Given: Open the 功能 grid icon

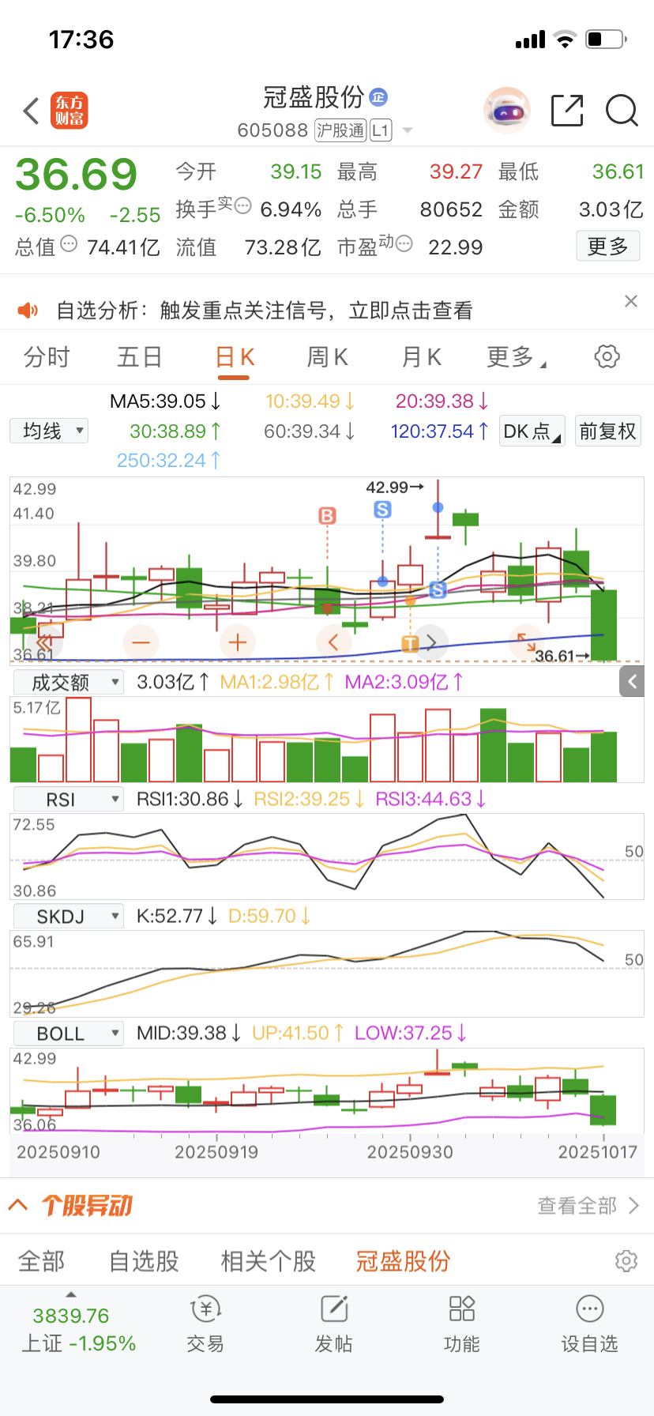Looking at the screenshot, I should [x=461, y=1309].
